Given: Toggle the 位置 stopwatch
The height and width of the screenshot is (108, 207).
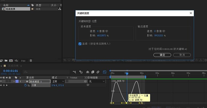Looking at the screenshot, I should [25, 85].
